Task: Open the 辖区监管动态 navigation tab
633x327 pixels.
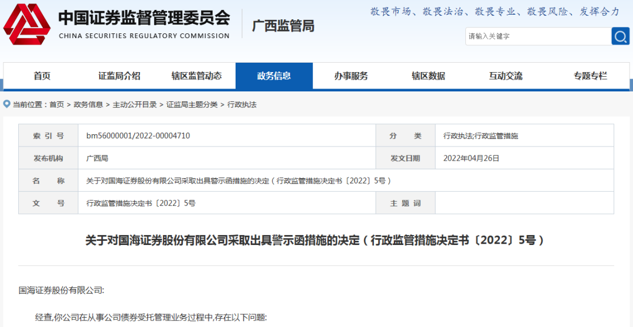Action: click(x=196, y=76)
